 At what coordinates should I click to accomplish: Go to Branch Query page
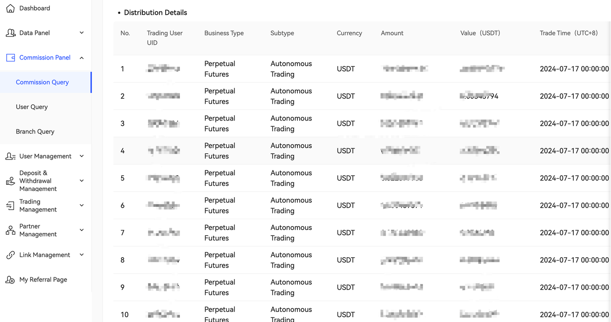pos(35,131)
